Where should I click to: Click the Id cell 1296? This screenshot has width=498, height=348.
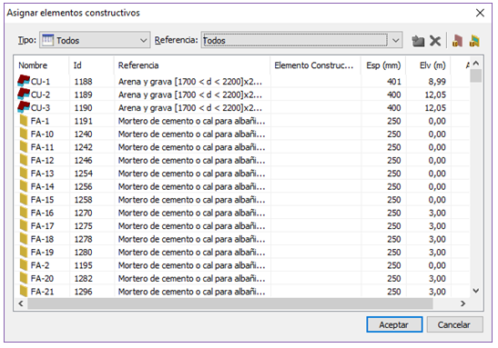(83, 292)
